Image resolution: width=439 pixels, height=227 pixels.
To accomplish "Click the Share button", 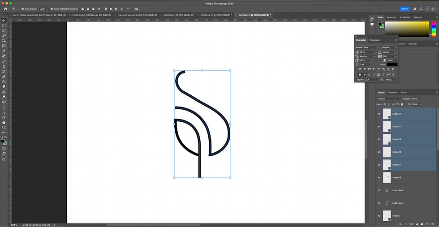I will (405, 9).
